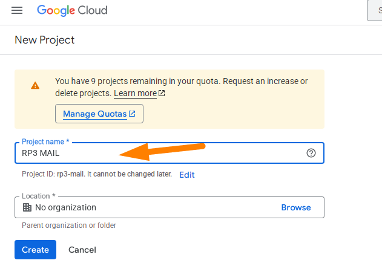Click the organization building icon in Location
The height and width of the screenshot is (269, 382).
(27, 207)
